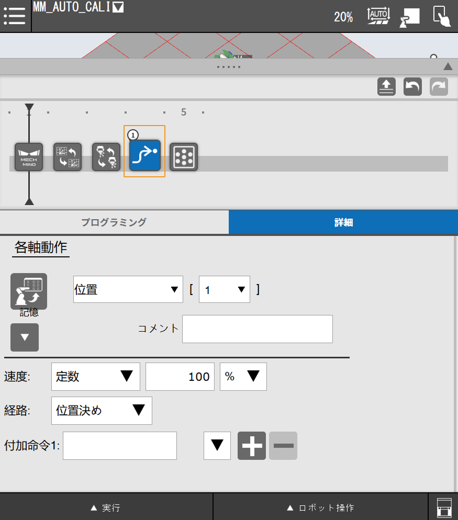This screenshot has width=458, height=520.
Task: Click the greyed redo arrow
Action: tap(439, 86)
